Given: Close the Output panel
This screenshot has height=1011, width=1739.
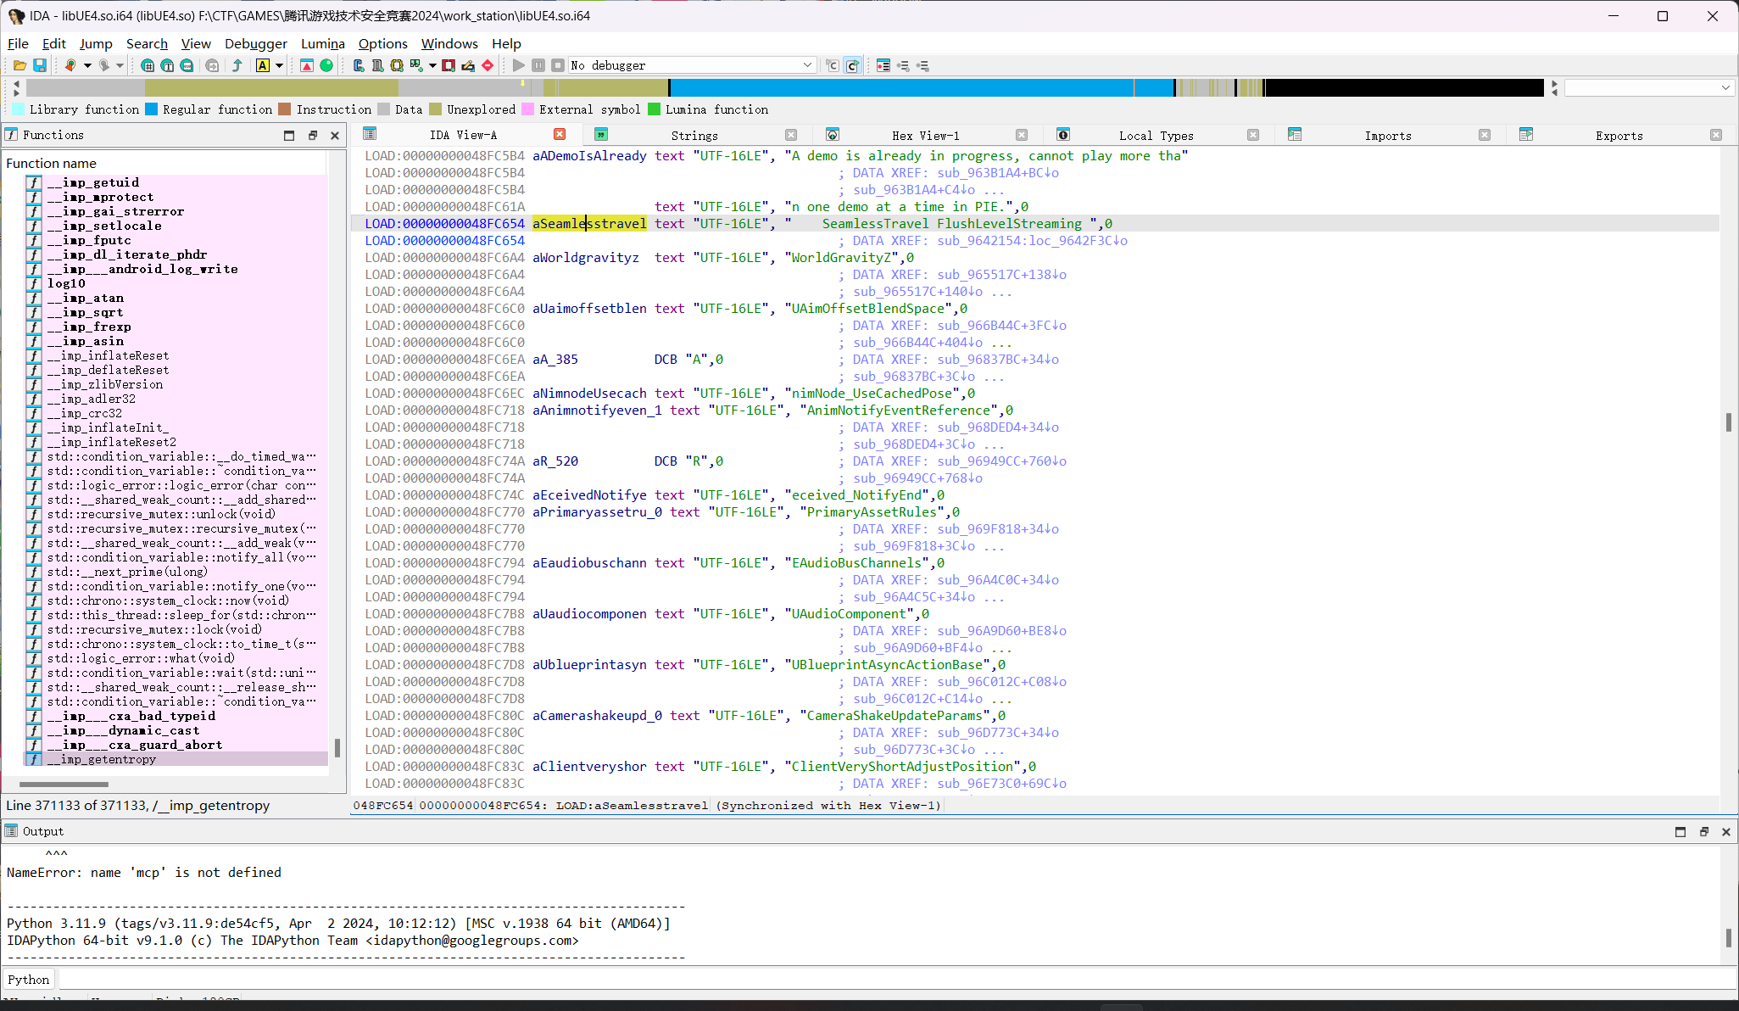Looking at the screenshot, I should [x=1725, y=831].
